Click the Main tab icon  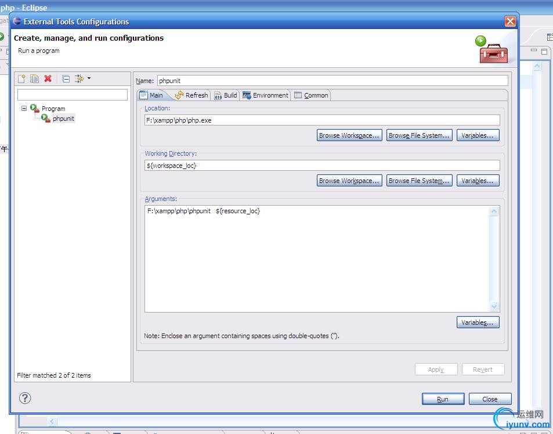pyautogui.click(x=143, y=95)
